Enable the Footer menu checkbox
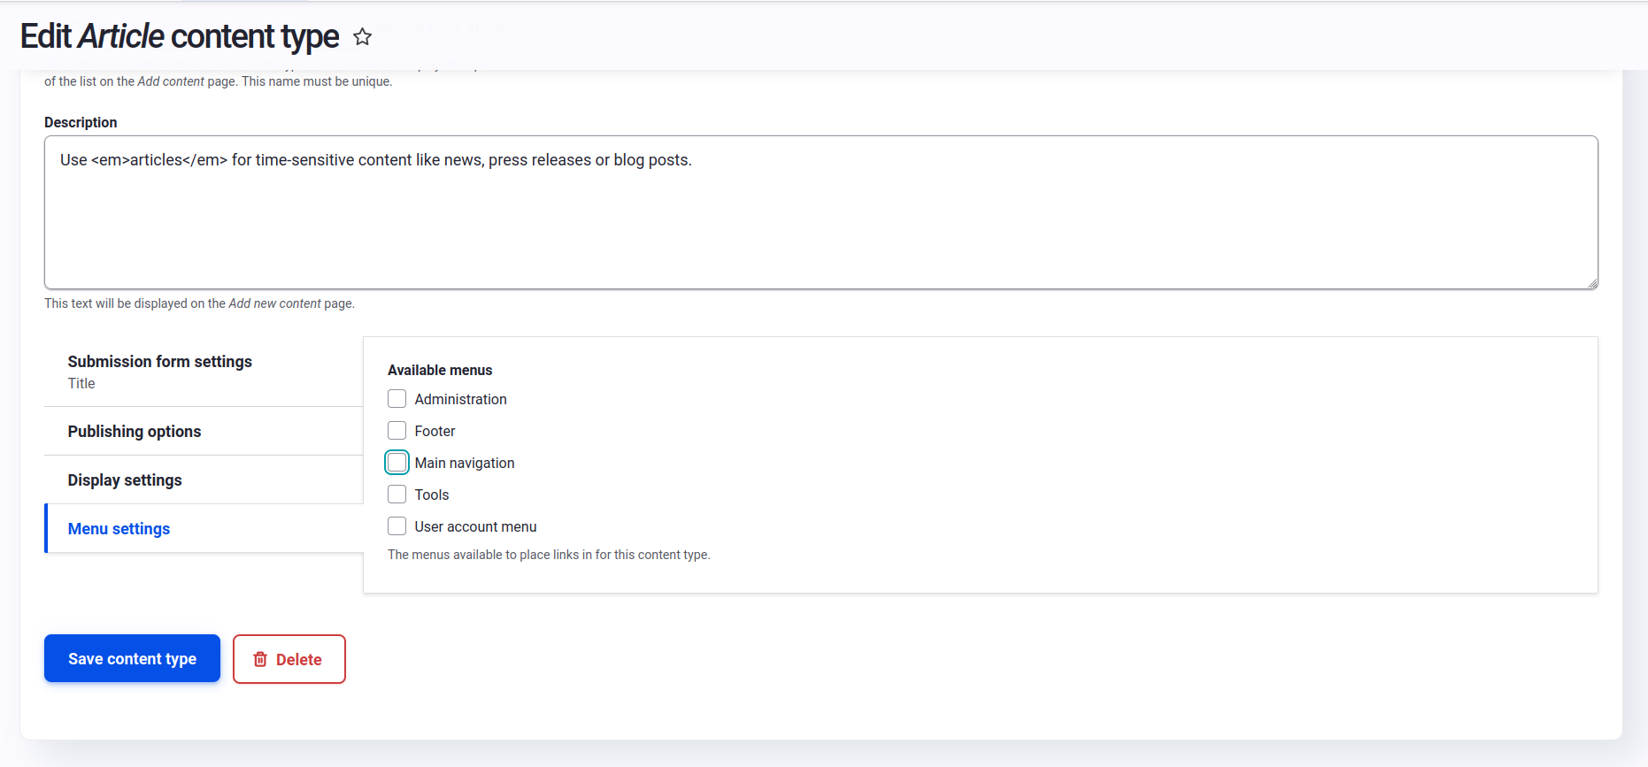The image size is (1648, 767). coord(397,431)
